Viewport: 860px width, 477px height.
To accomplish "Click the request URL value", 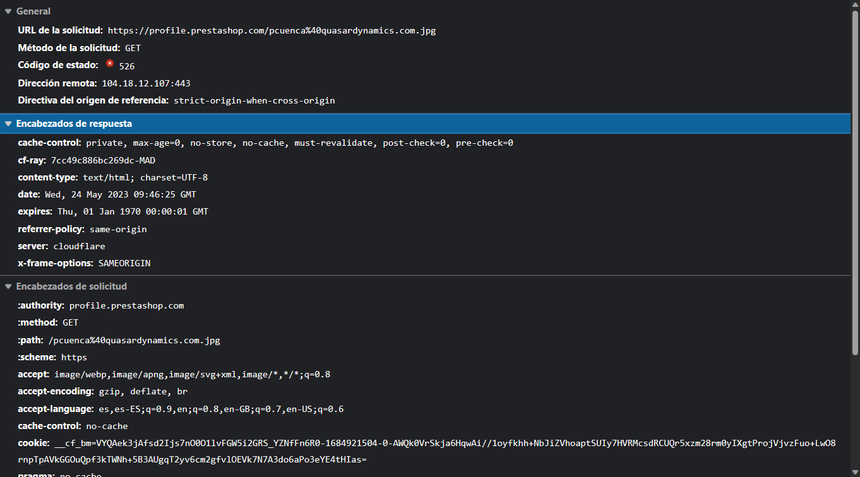I will tap(272, 30).
